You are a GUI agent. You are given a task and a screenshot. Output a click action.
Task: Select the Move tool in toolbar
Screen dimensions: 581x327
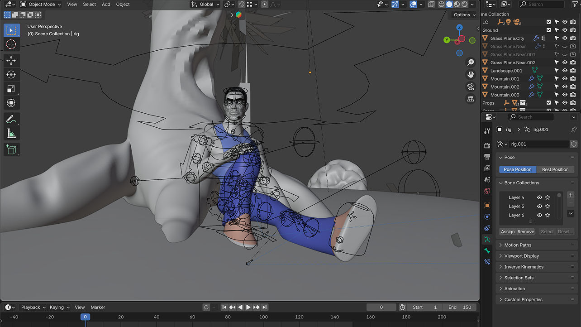pyautogui.click(x=11, y=60)
